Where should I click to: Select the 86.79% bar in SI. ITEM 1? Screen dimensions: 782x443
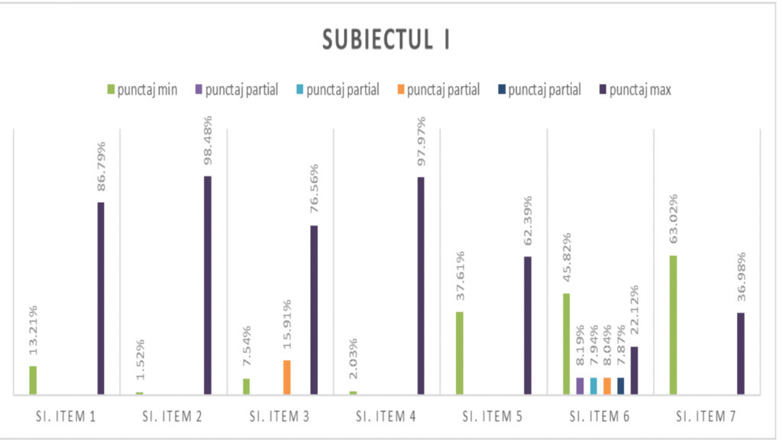point(101,298)
